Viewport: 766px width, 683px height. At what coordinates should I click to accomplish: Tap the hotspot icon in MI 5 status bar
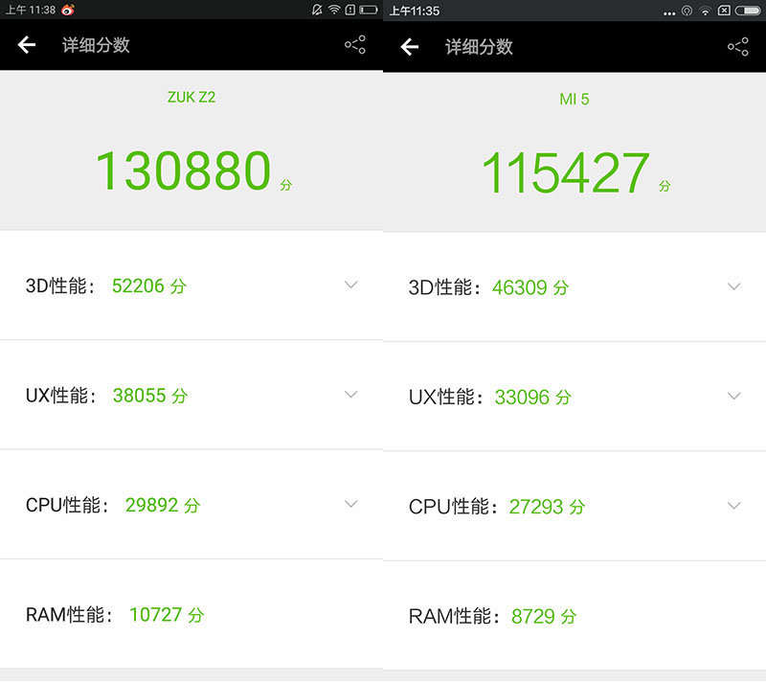[687, 11]
